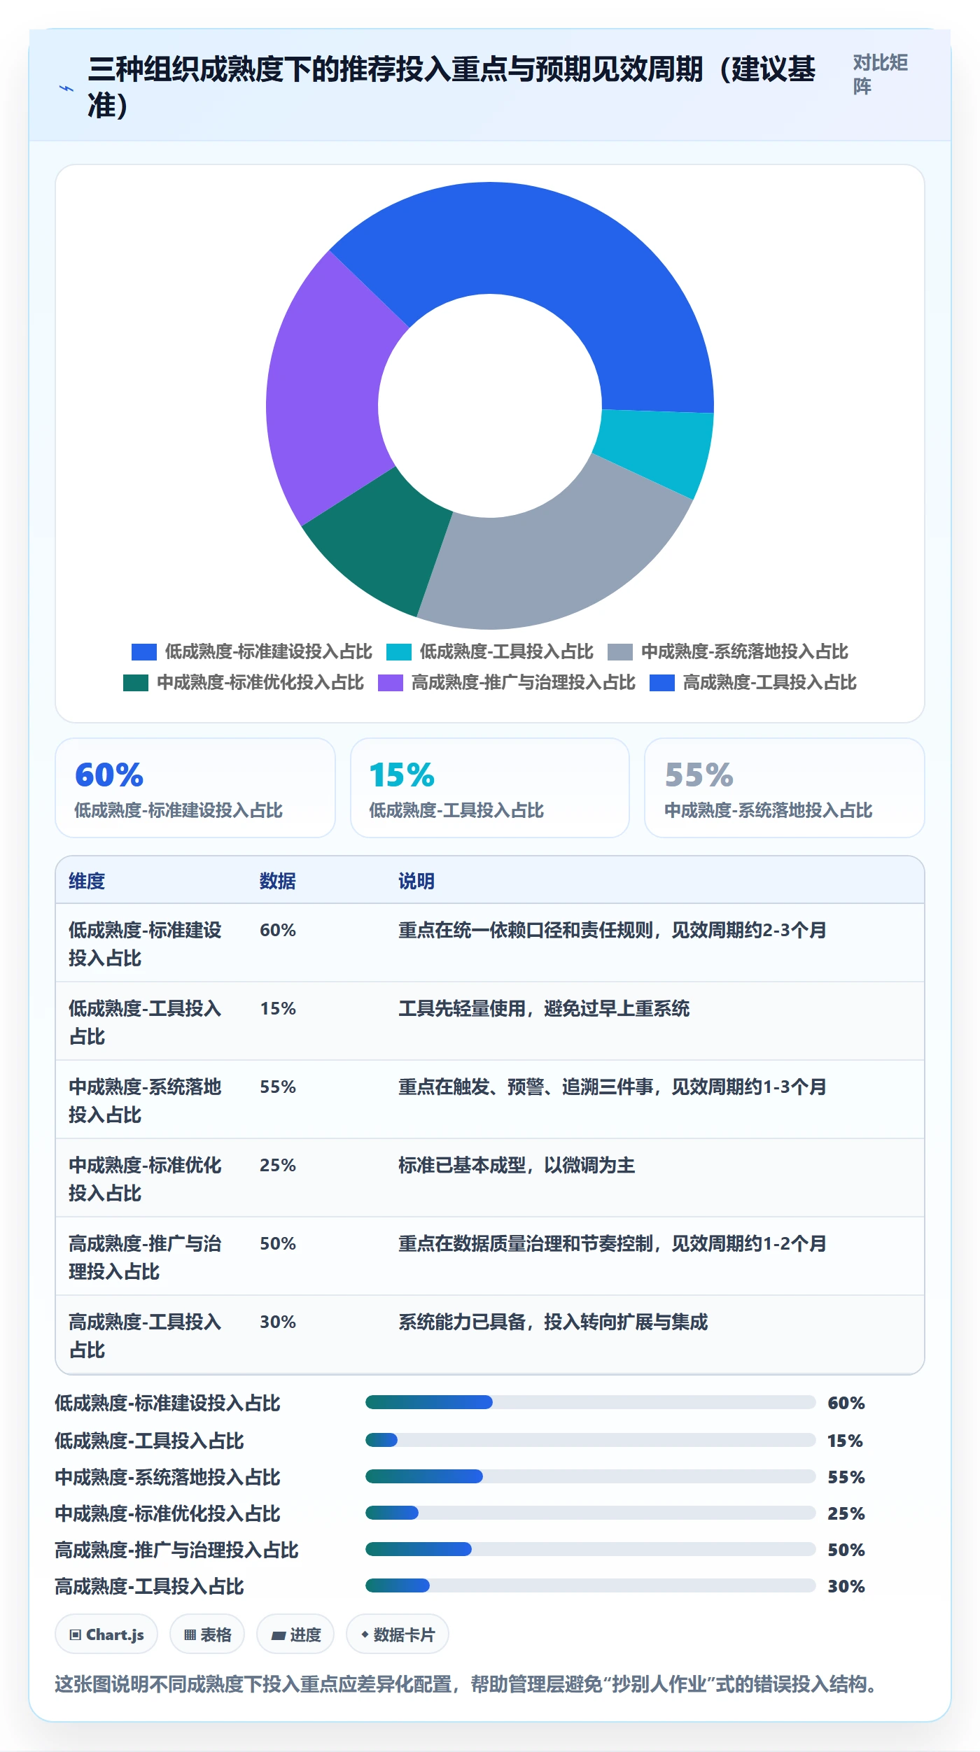980x1752 pixels.
Task: Click the 表格 chip grid icon
Action: point(190,1635)
